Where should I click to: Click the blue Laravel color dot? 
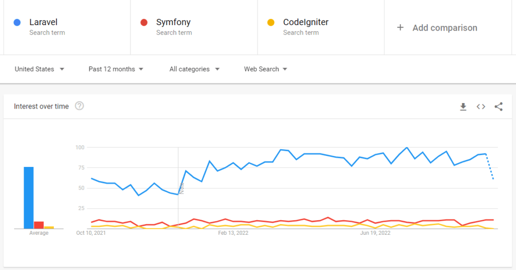[x=17, y=23]
